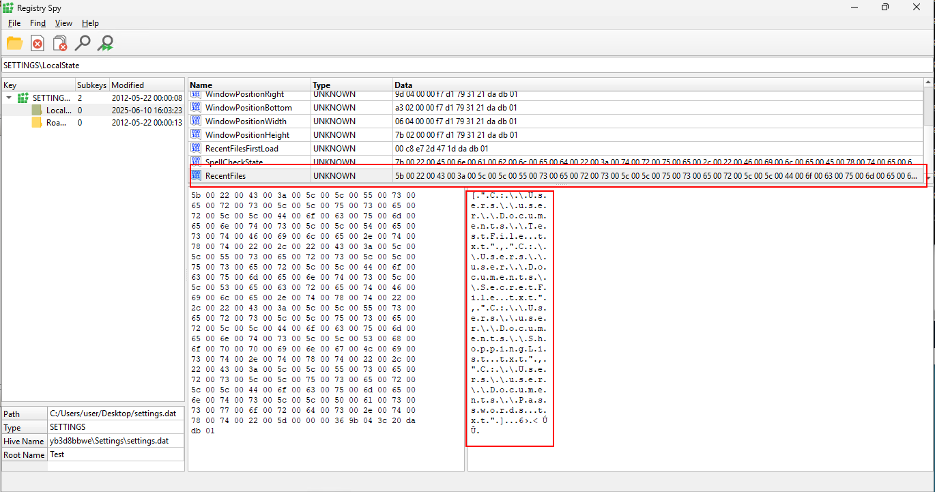Viewport: 935px width, 492px height.
Task: Sort values by the Data column header
Action: (x=658, y=85)
